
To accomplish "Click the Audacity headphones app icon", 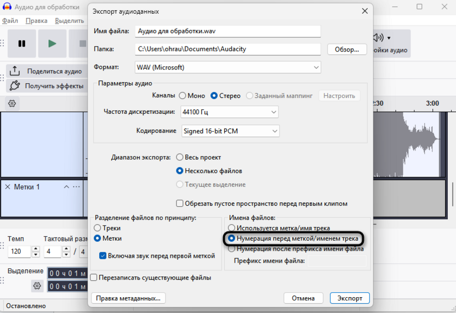I will tap(7, 7).
